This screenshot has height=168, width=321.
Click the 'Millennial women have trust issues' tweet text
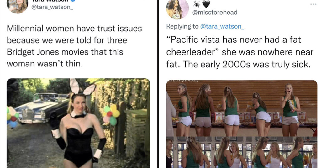[74, 46]
